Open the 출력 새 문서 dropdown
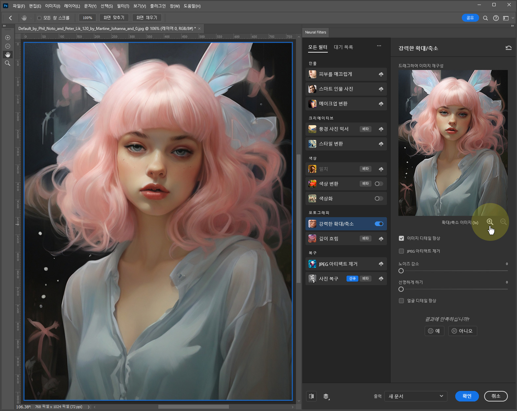The image size is (517, 411). 416,396
